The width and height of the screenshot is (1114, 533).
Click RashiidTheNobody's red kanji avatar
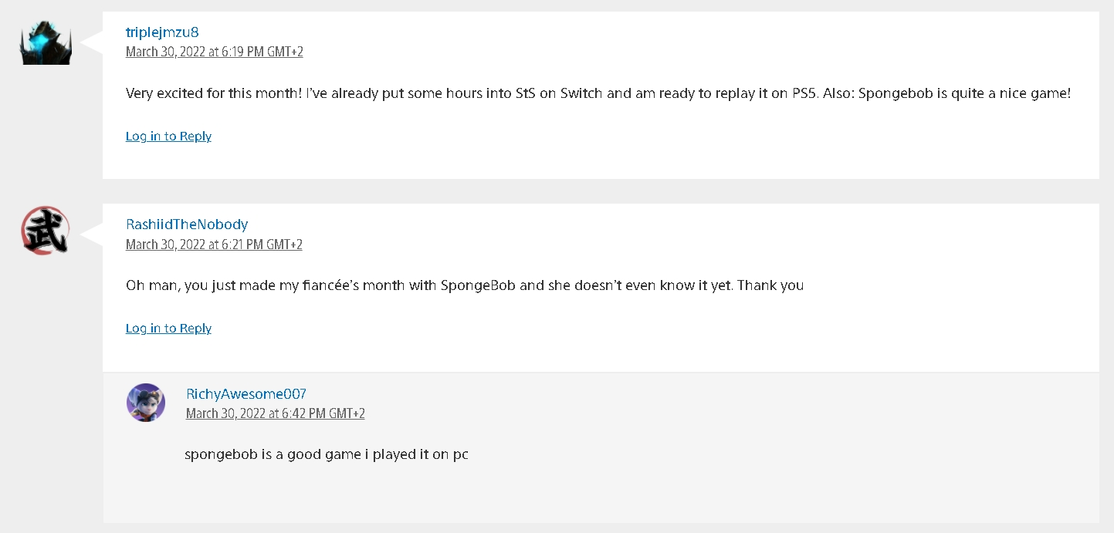tap(46, 231)
